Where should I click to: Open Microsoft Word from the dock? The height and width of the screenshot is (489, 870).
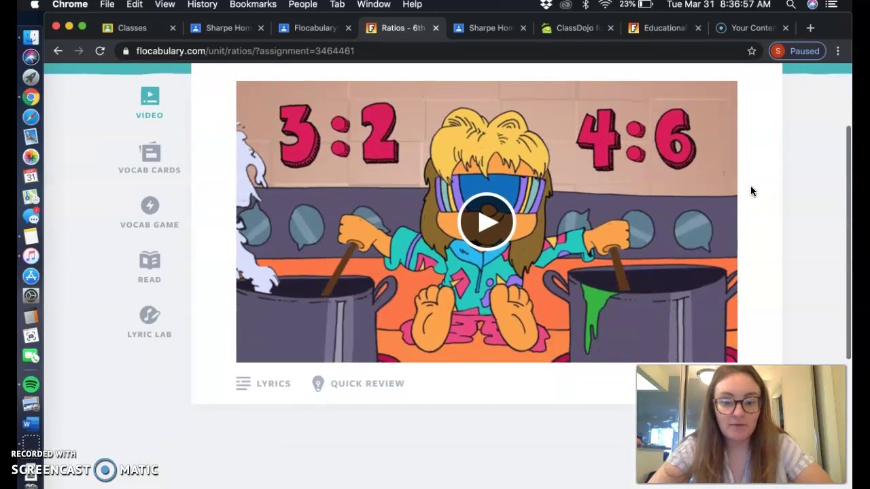tap(31, 424)
